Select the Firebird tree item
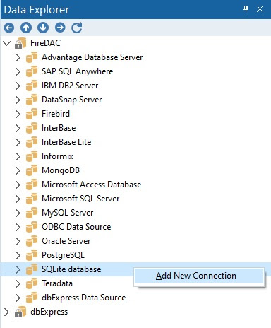This screenshot has width=271, height=328. [x=56, y=114]
